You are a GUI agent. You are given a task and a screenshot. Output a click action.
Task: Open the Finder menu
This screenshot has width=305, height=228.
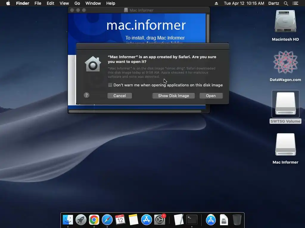[x=23, y=3]
